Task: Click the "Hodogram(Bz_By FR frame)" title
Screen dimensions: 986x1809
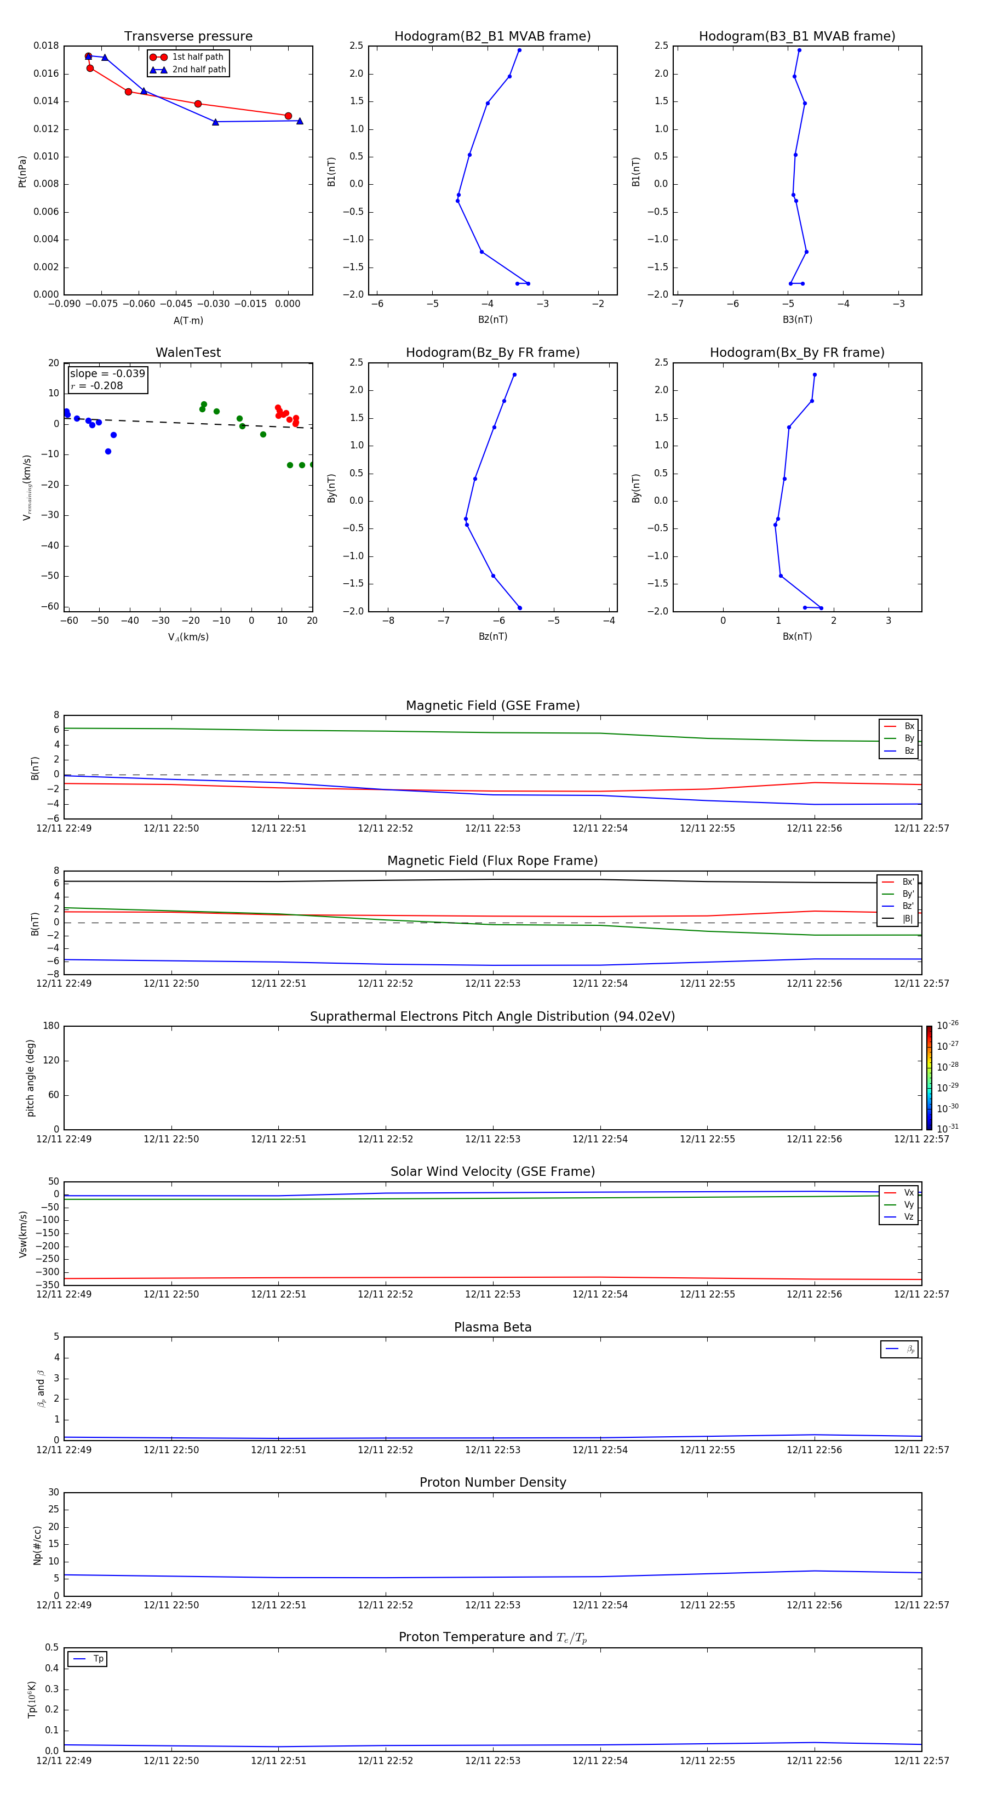Action: (492, 352)
